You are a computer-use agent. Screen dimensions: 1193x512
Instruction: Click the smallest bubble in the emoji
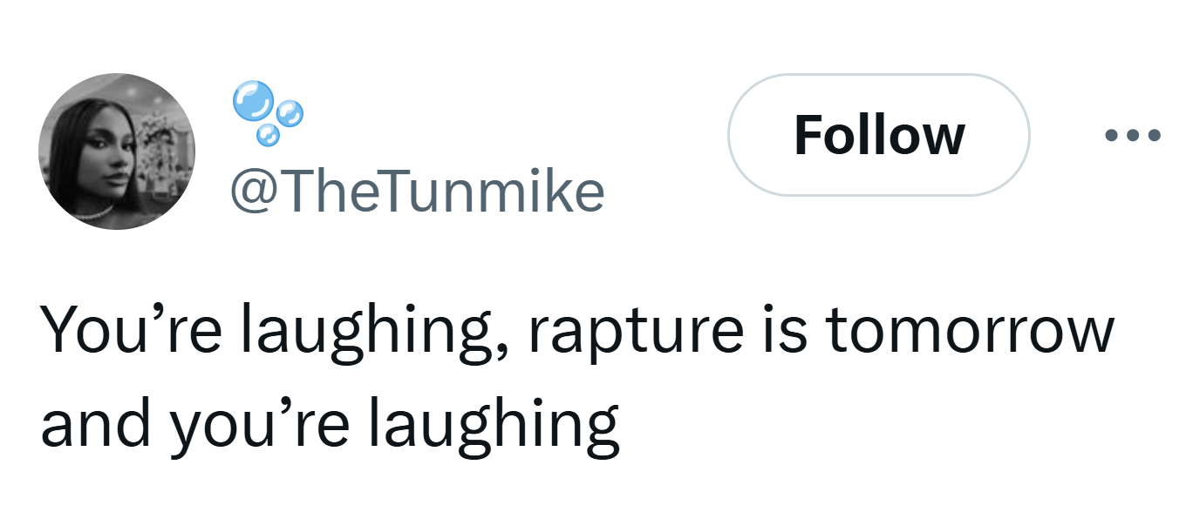coord(268,135)
